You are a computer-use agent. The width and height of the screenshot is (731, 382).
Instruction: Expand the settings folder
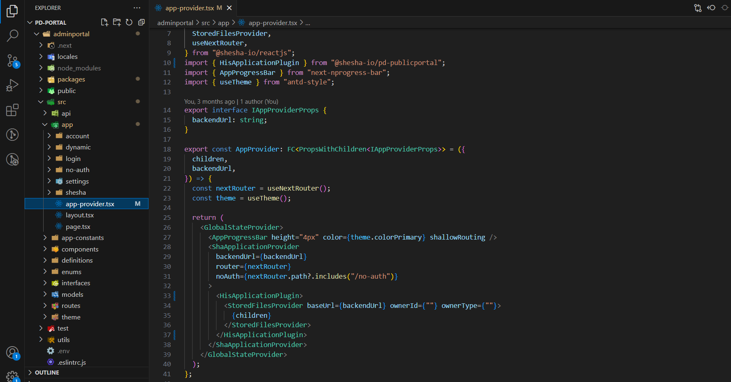click(49, 181)
